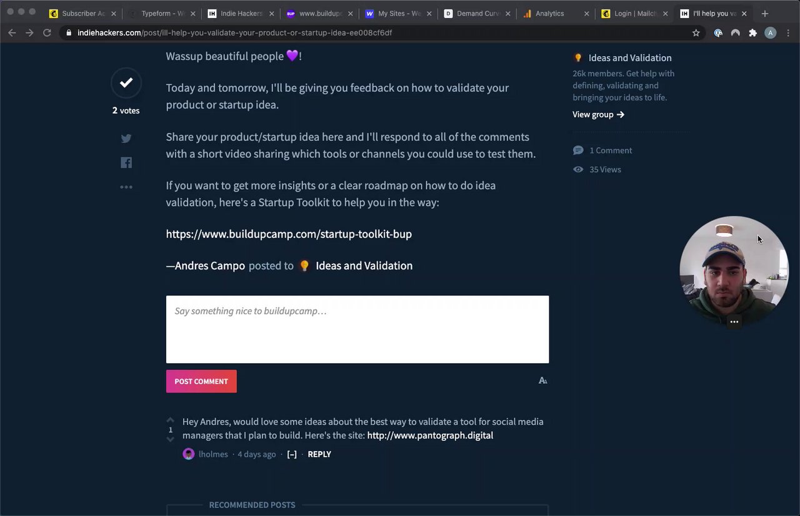Viewport: 800px width, 516px height.
Task: Click the eye views icon in sidebar
Action: (578, 170)
